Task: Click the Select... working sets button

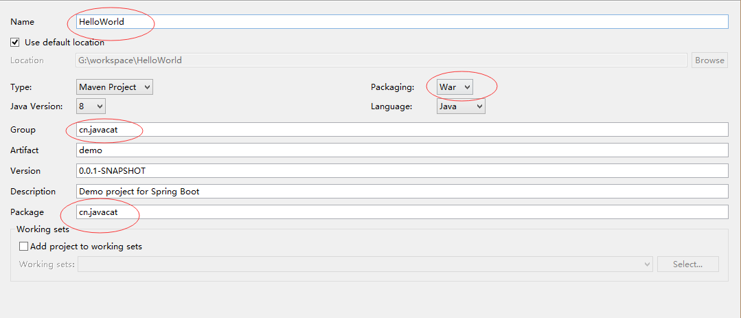Action: point(687,264)
